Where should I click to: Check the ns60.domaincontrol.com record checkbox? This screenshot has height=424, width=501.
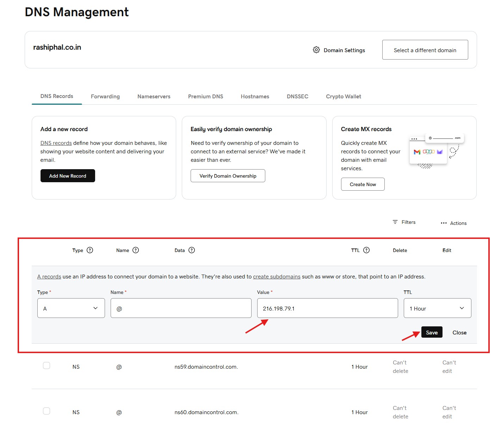pyautogui.click(x=47, y=411)
